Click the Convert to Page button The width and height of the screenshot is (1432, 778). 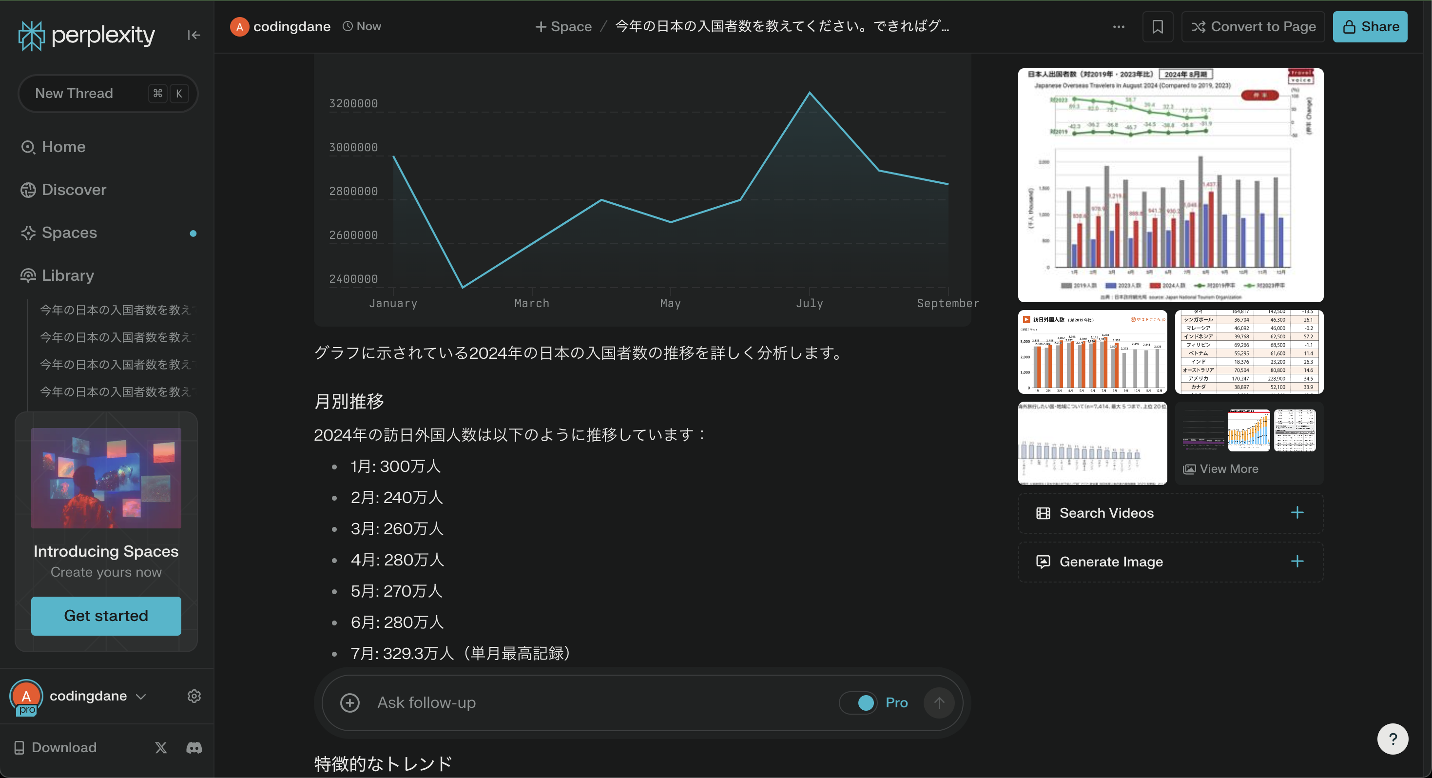(x=1253, y=26)
